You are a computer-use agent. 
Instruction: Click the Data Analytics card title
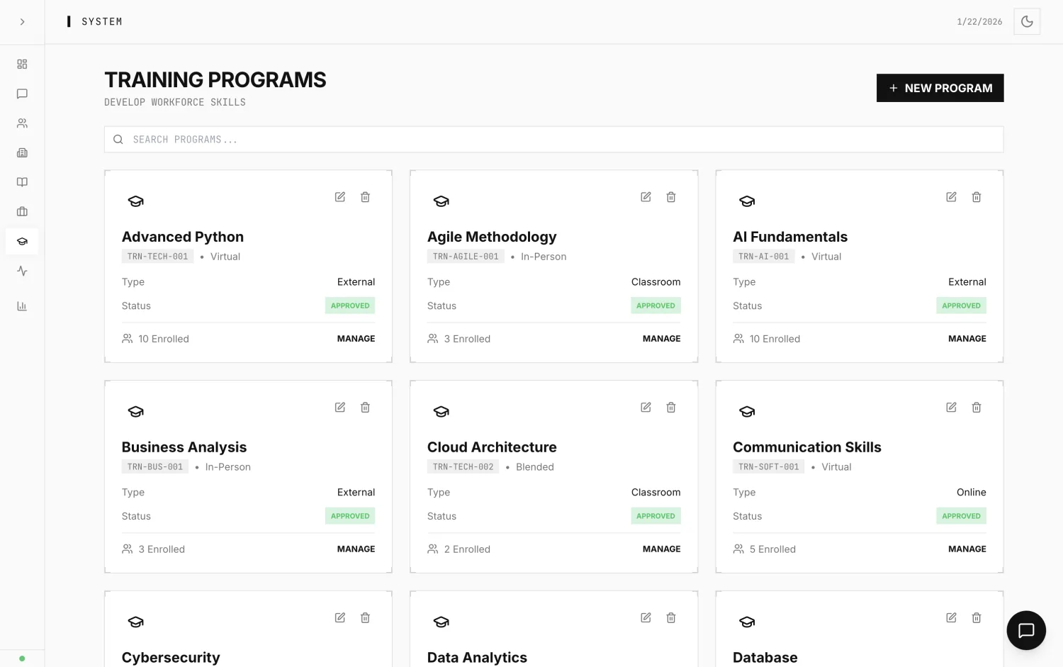(477, 658)
